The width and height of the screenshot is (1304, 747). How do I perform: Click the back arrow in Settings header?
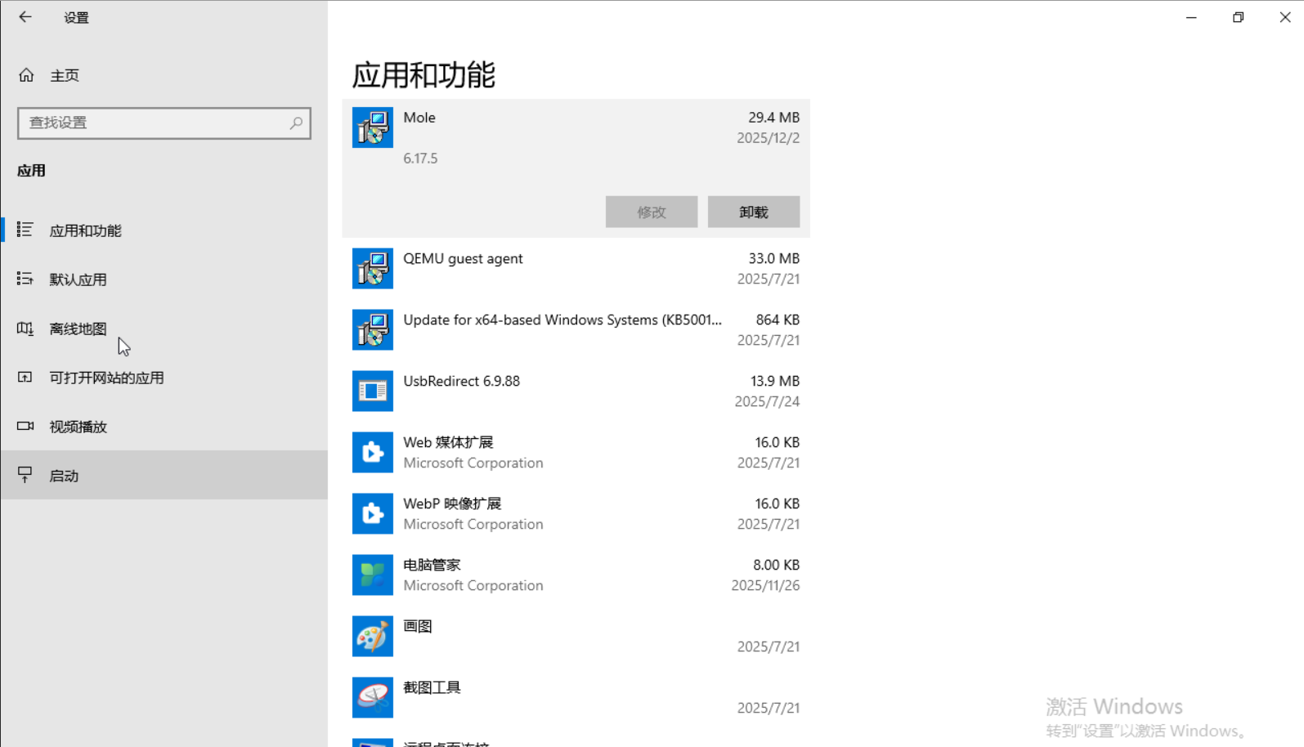coord(25,17)
